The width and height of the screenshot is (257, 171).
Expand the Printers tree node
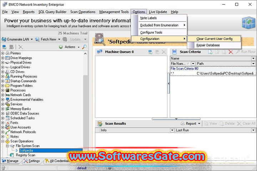3,53
